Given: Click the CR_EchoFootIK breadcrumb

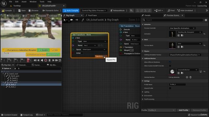Looking at the screenshot, I should [95, 20].
